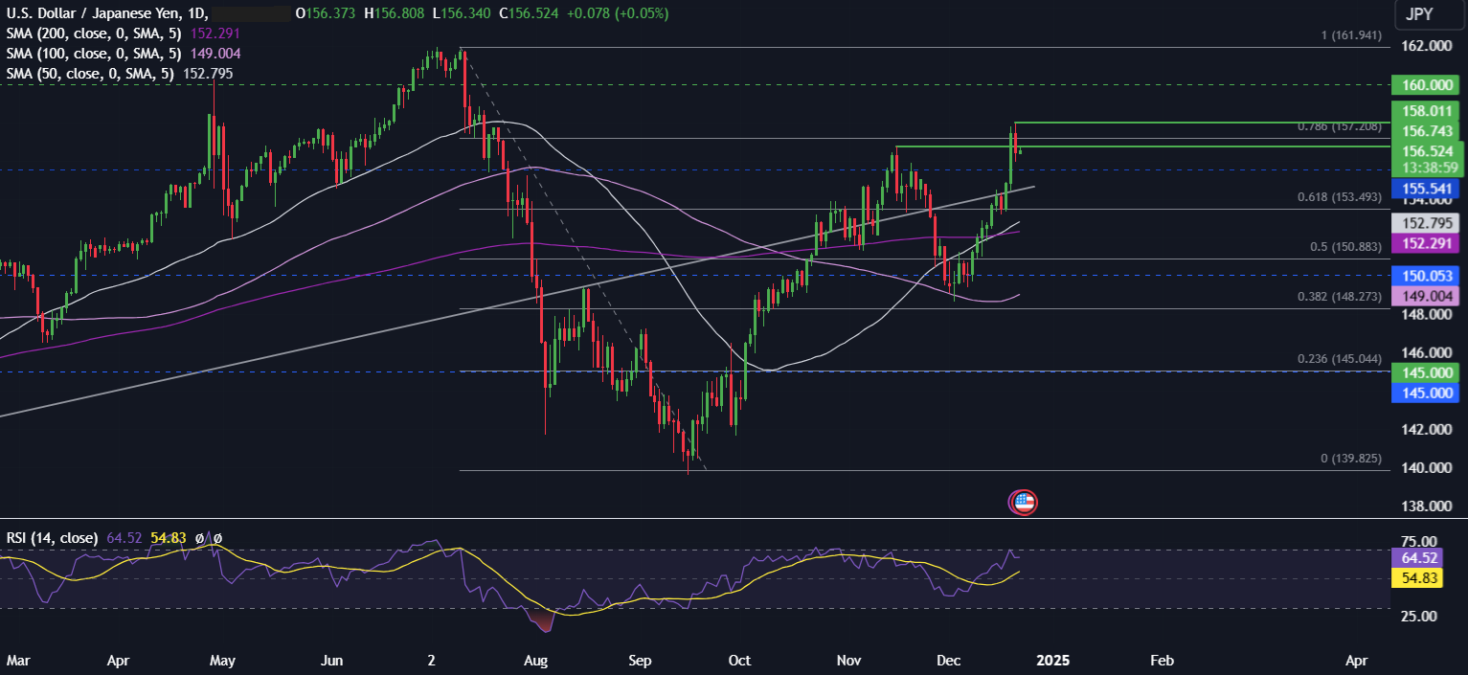The image size is (1468, 675).
Task: Click the Fibonacci 1 (161.941) level label
Action: [1351, 34]
